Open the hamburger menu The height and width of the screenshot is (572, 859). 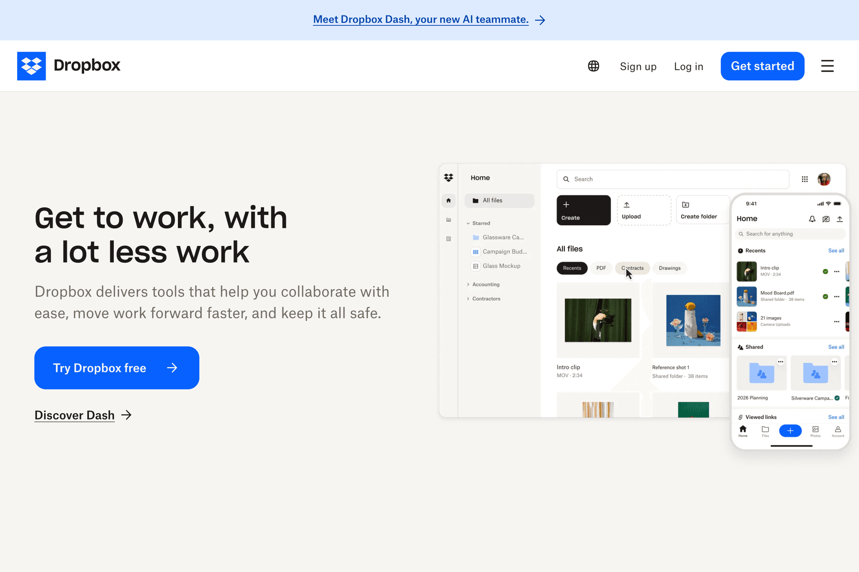point(827,66)
